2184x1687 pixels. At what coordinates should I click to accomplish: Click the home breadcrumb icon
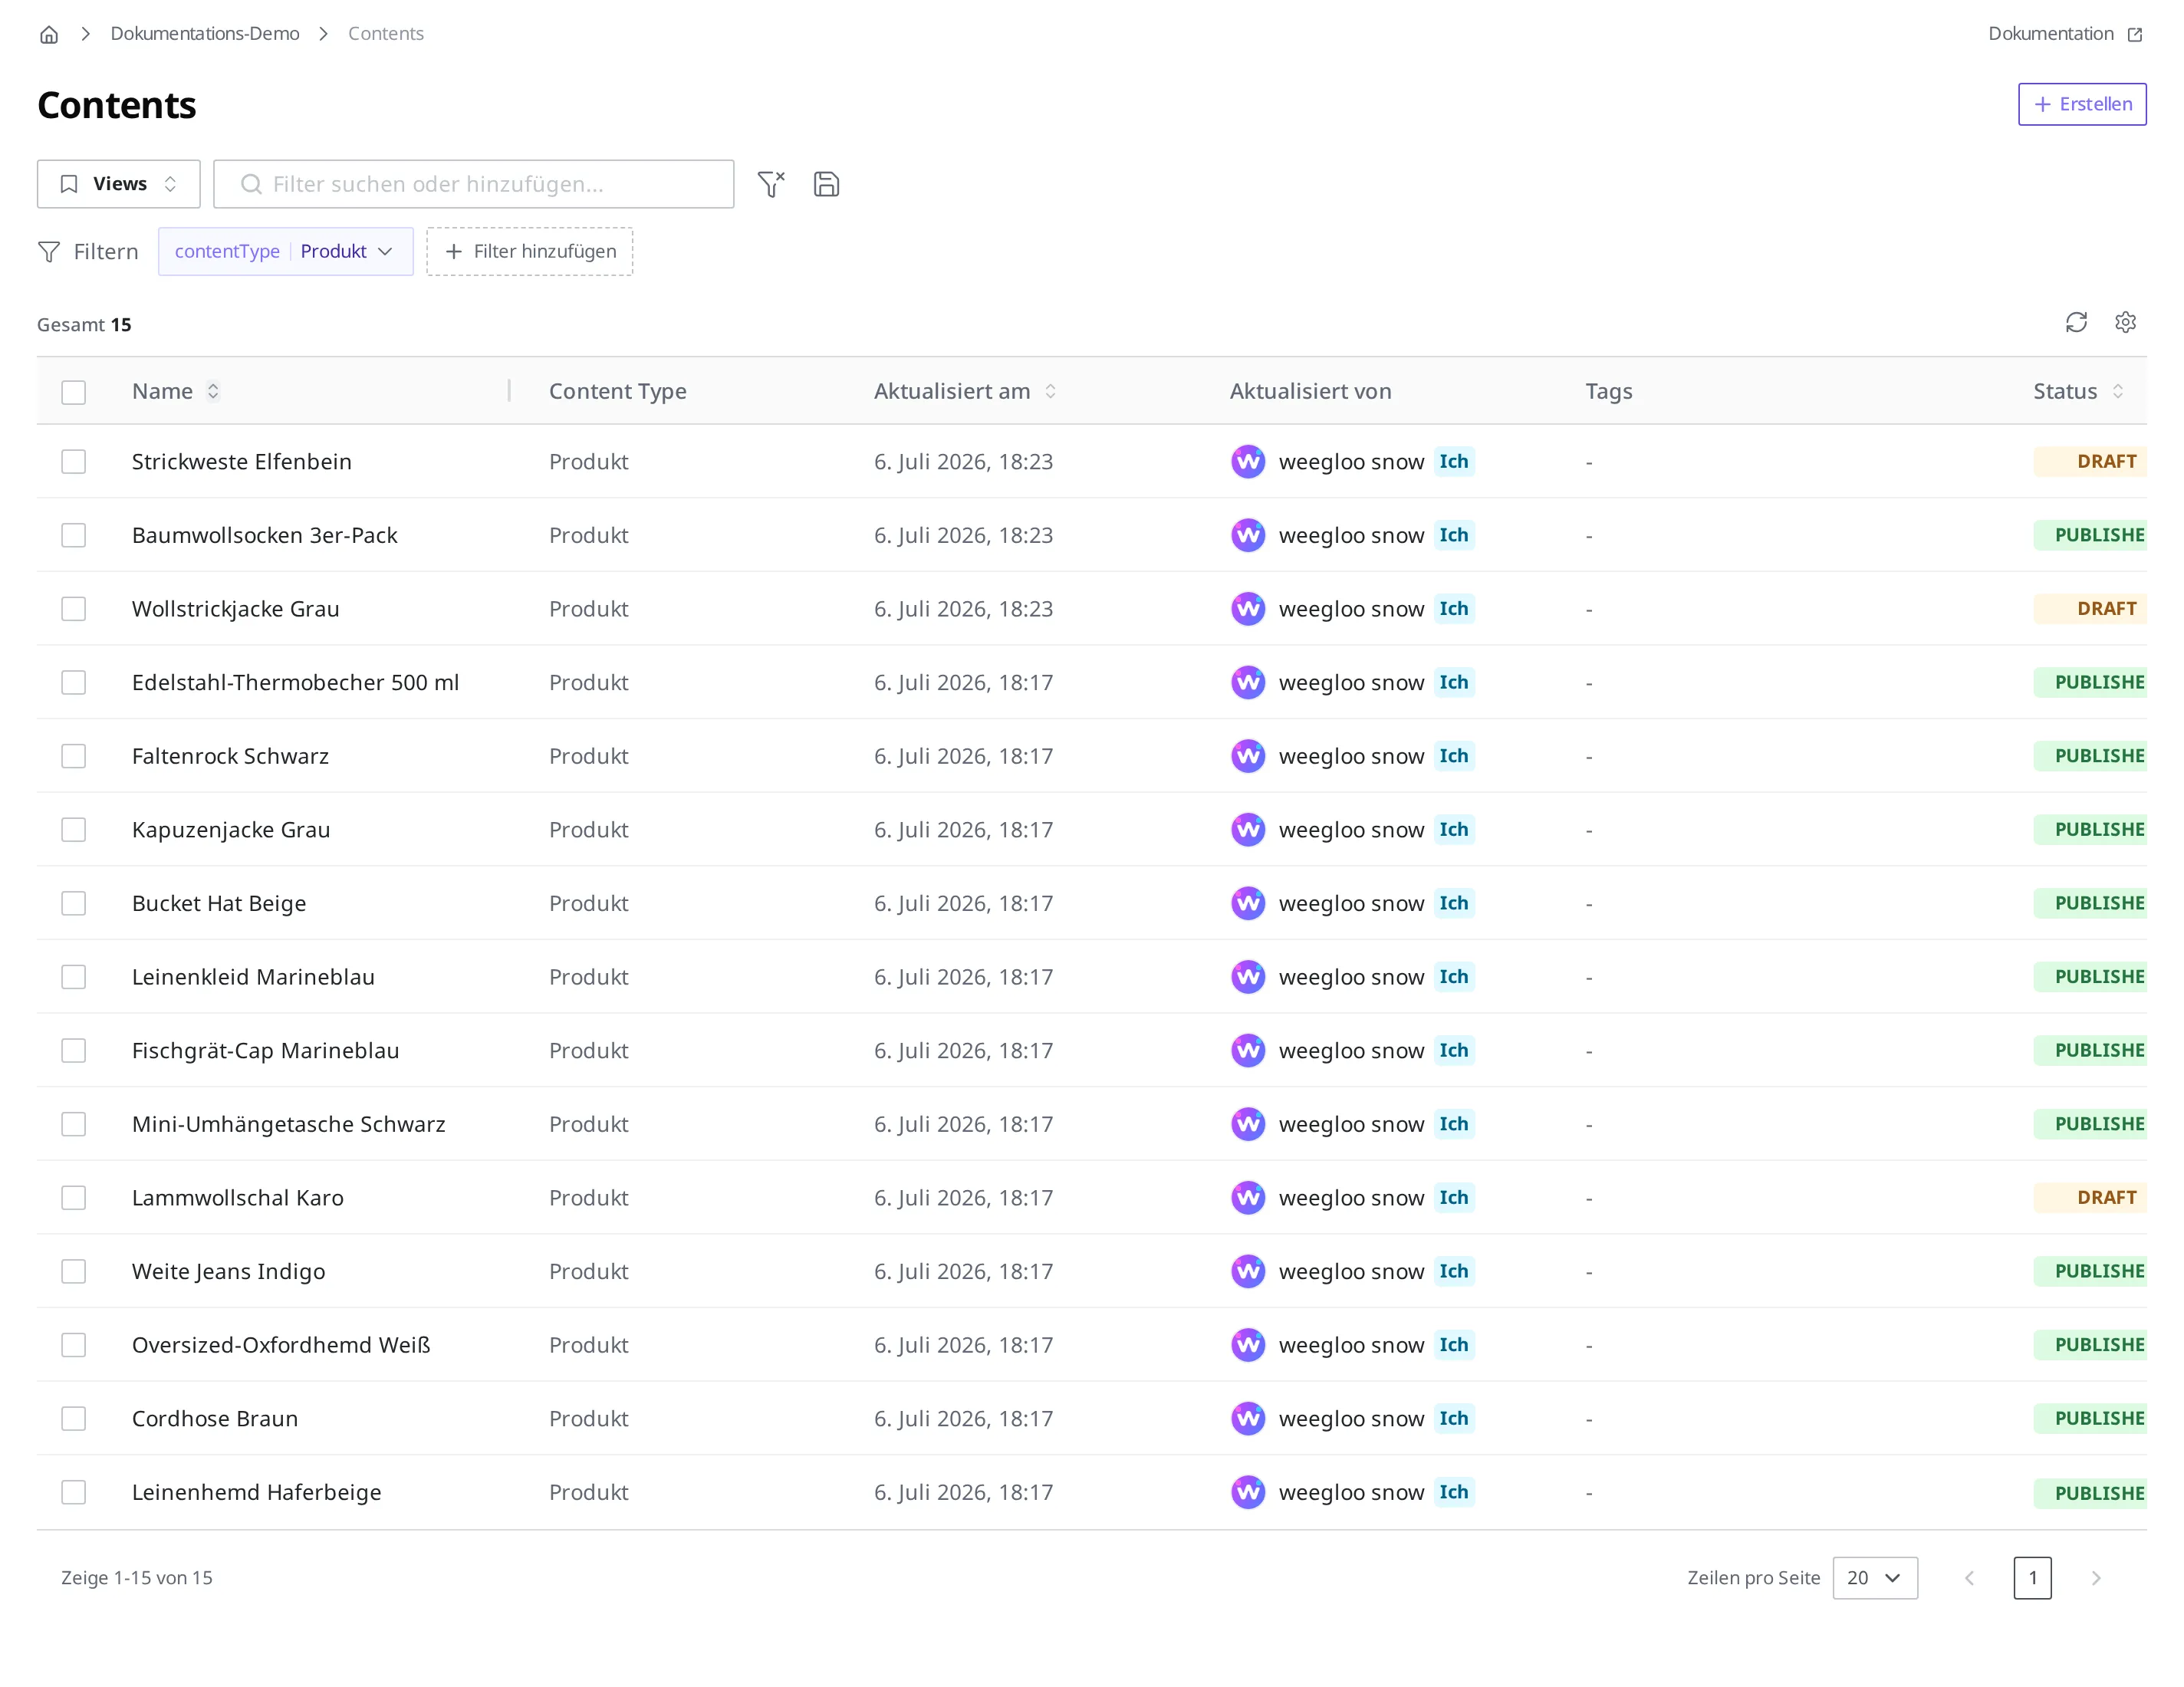49,34
